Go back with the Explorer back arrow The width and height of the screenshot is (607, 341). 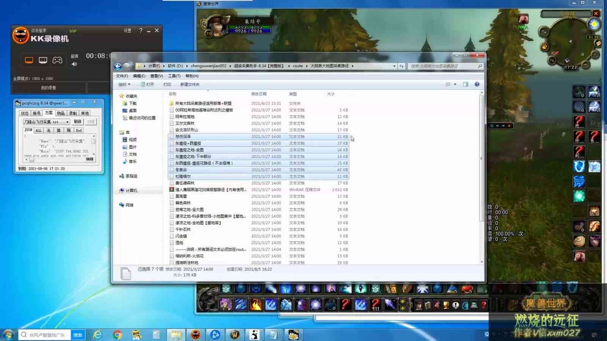pos(118,66)
